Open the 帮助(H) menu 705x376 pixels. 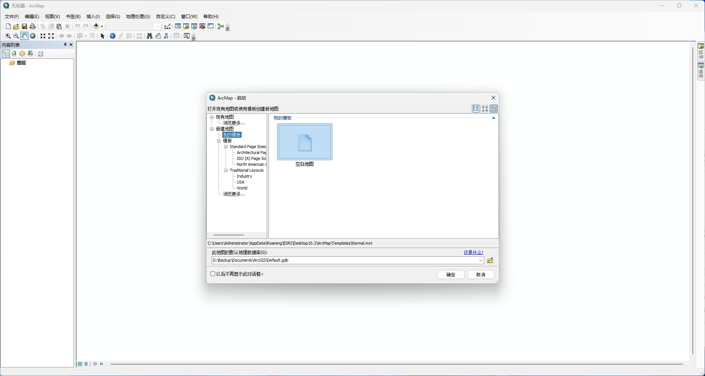[x=210, y=16]
